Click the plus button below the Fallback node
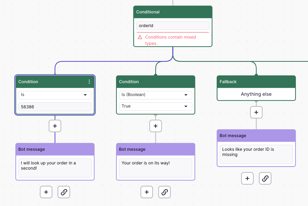 (x=256, y=112)
